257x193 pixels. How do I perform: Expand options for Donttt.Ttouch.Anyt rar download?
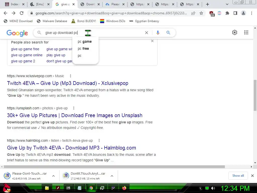click(x=112, y=176)
